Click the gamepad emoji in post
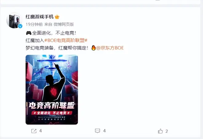Screen dimensions: 203x139 click(x=29, y=33)
